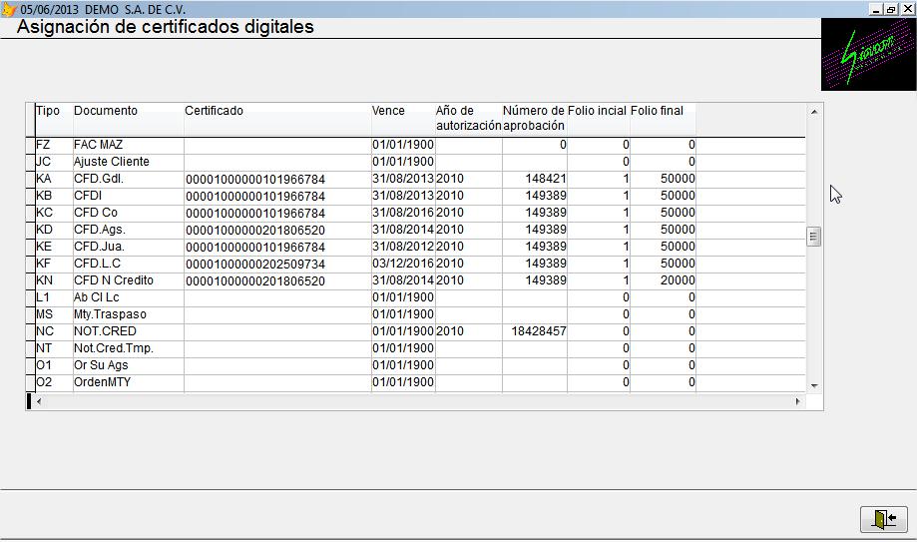Click the L1 type cell

[54, 297]
